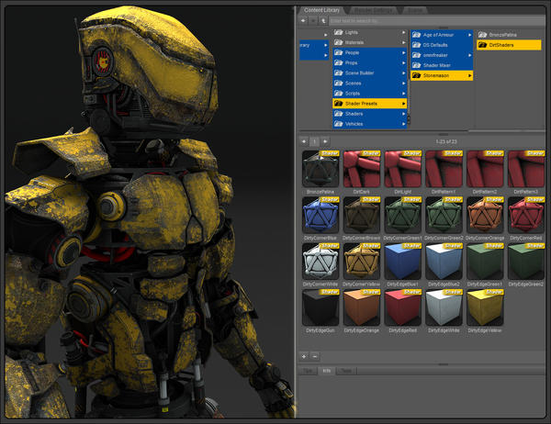Select the DirtyEdgeGun black cube shader

pyautogui.click(x=320, y=307)
